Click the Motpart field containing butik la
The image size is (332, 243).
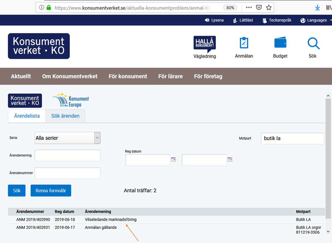(293, 138)
